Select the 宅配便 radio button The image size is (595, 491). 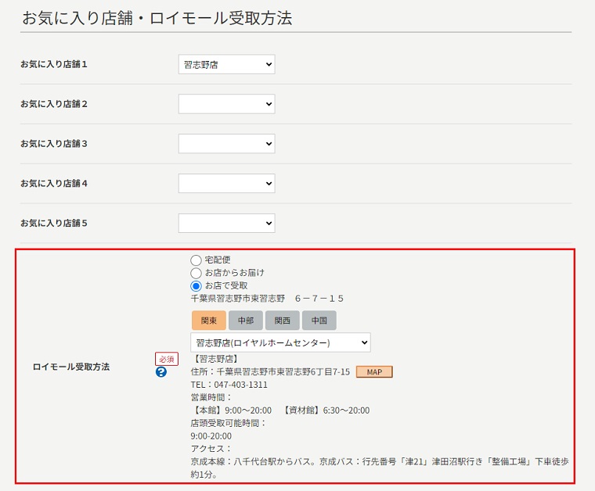[196, 260]
